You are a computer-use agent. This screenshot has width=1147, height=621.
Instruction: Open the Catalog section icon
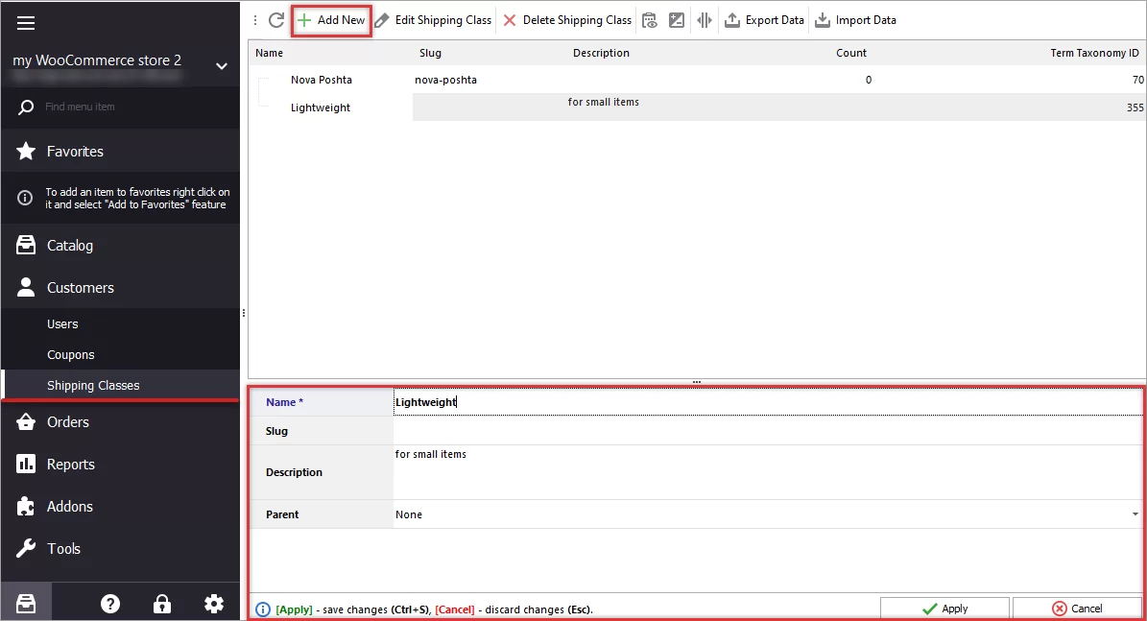(26, 245)
